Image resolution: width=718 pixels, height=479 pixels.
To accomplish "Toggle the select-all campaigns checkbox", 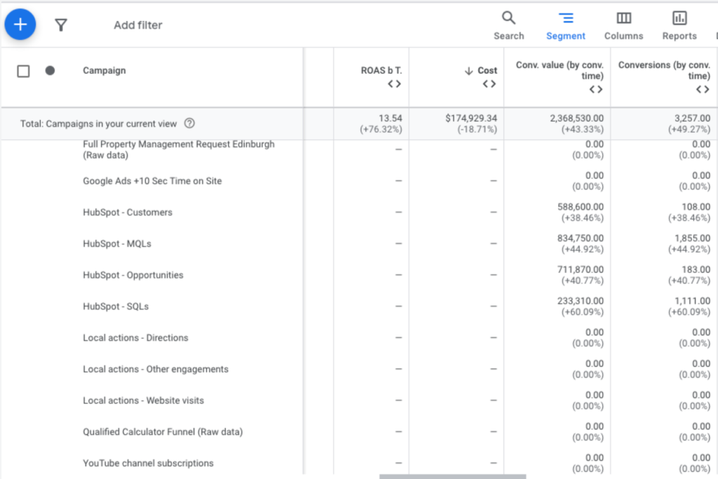I will (x=23, y=71).
